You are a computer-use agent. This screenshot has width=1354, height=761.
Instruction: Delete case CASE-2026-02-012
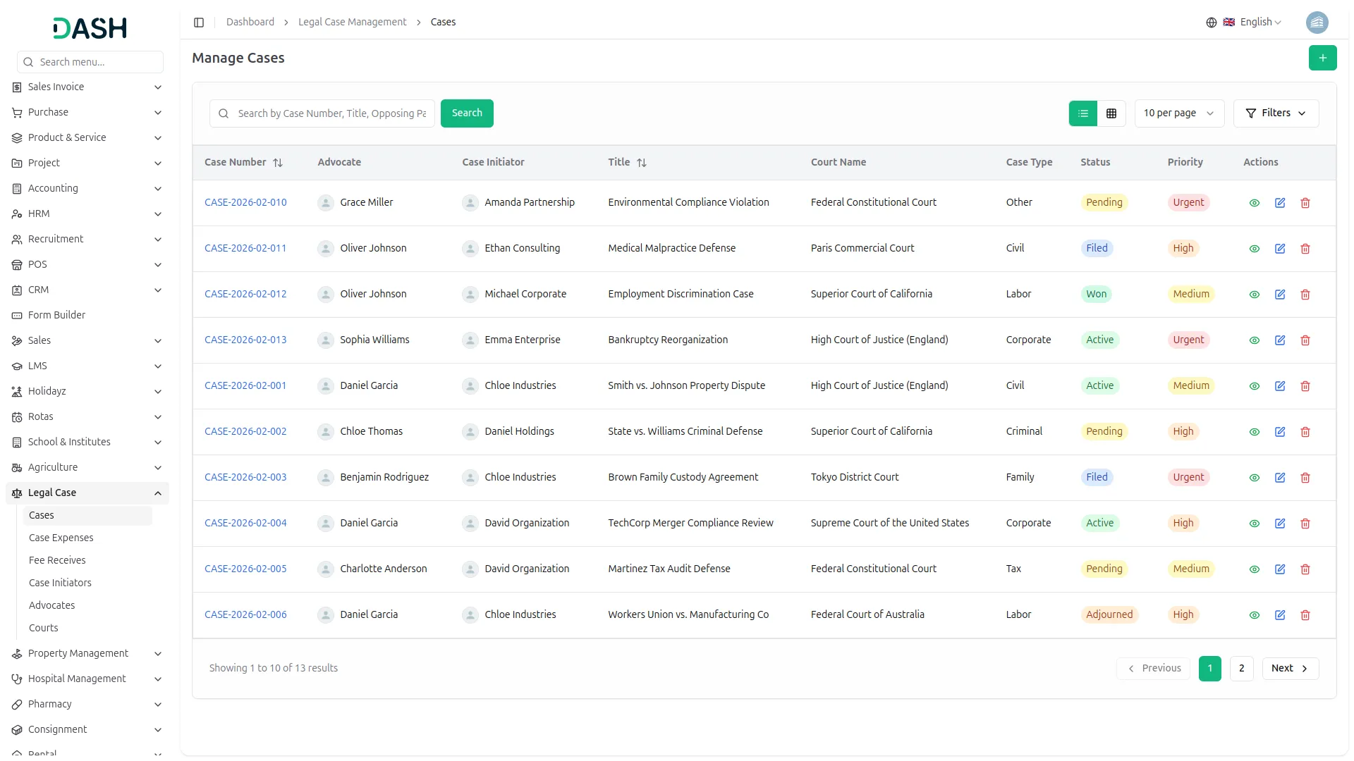pos(1305,295)
